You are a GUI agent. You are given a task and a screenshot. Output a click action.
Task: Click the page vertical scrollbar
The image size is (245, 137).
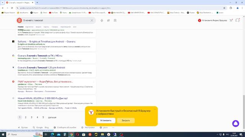click(x=244, y=112)
